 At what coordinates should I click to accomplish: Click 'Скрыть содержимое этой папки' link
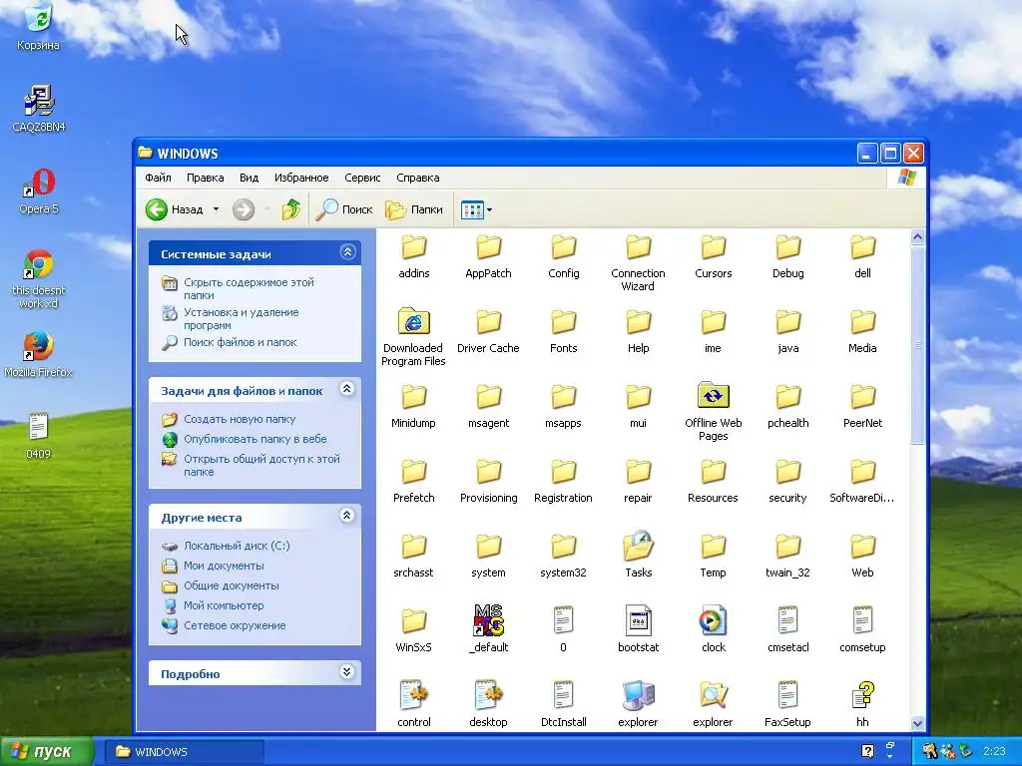(x=249, y=288)
